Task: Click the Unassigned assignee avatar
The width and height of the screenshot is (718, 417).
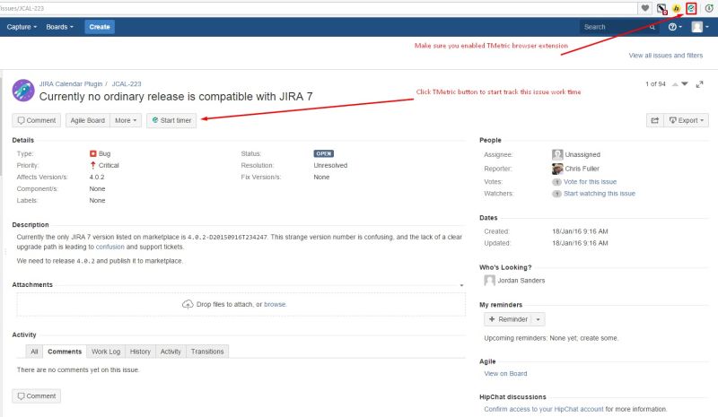Action: 557,154
